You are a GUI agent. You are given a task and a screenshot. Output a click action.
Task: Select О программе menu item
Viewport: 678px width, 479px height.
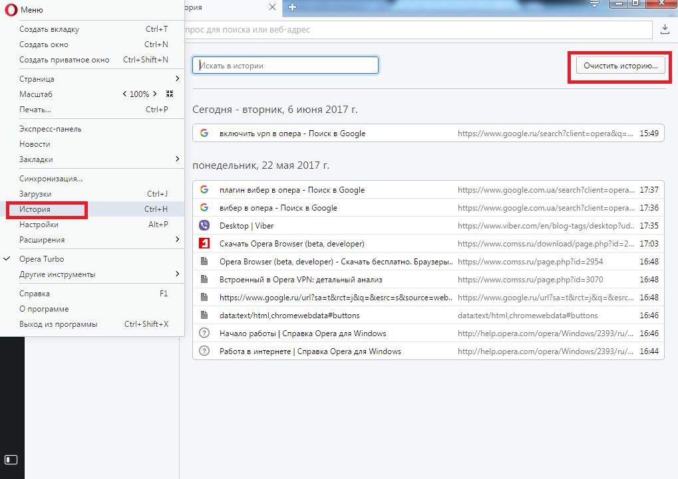92,309
